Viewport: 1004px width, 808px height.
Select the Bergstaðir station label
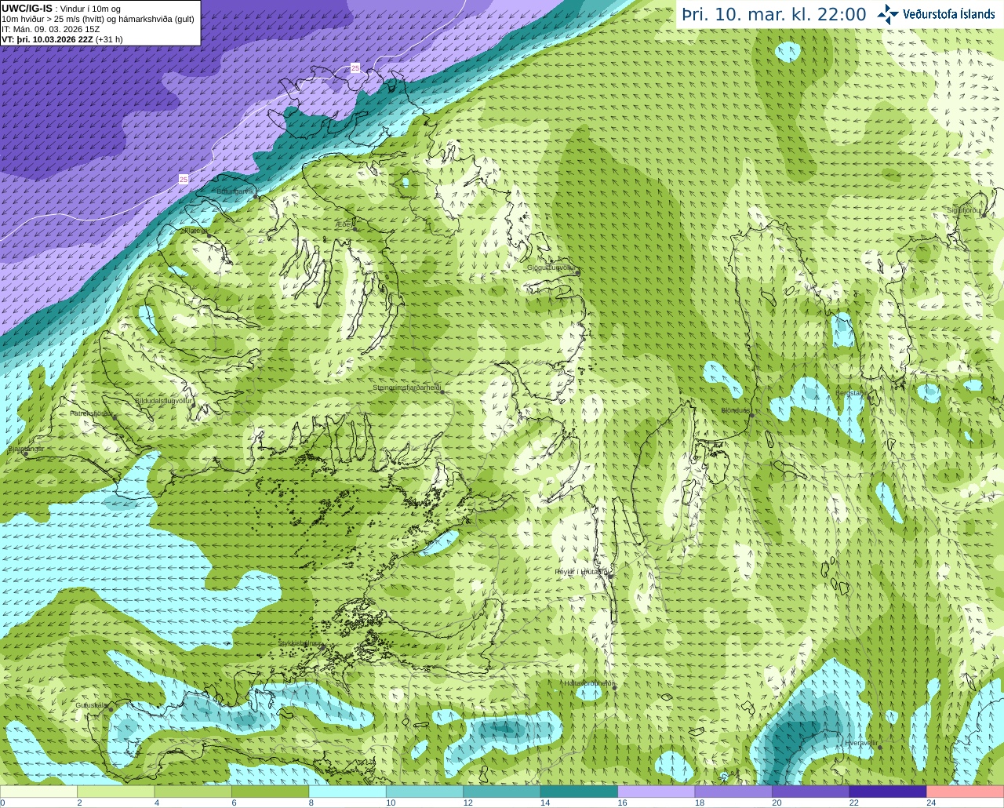(849, 392)
